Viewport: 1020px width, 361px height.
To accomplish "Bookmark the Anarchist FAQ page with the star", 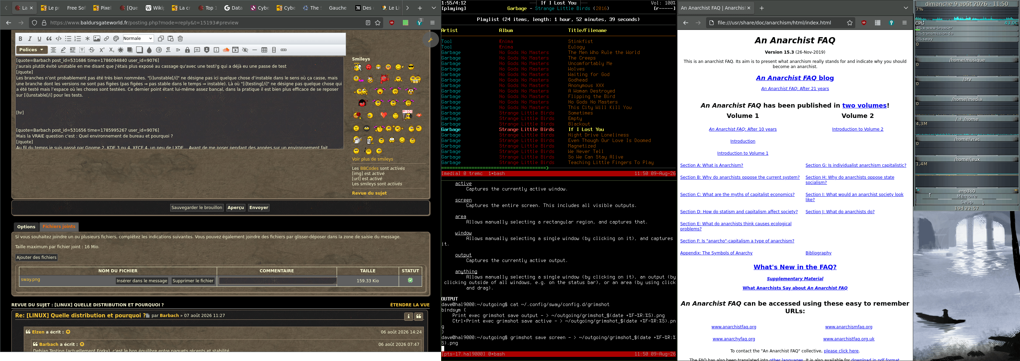I will tap(850, 23).
